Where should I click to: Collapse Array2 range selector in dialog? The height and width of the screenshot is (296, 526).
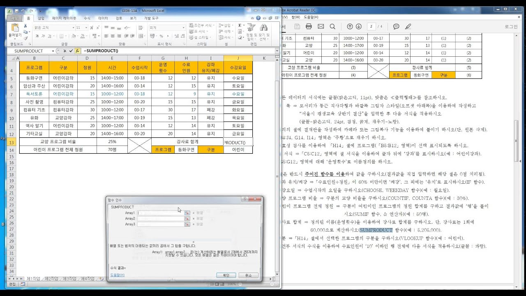coord(187,219)
